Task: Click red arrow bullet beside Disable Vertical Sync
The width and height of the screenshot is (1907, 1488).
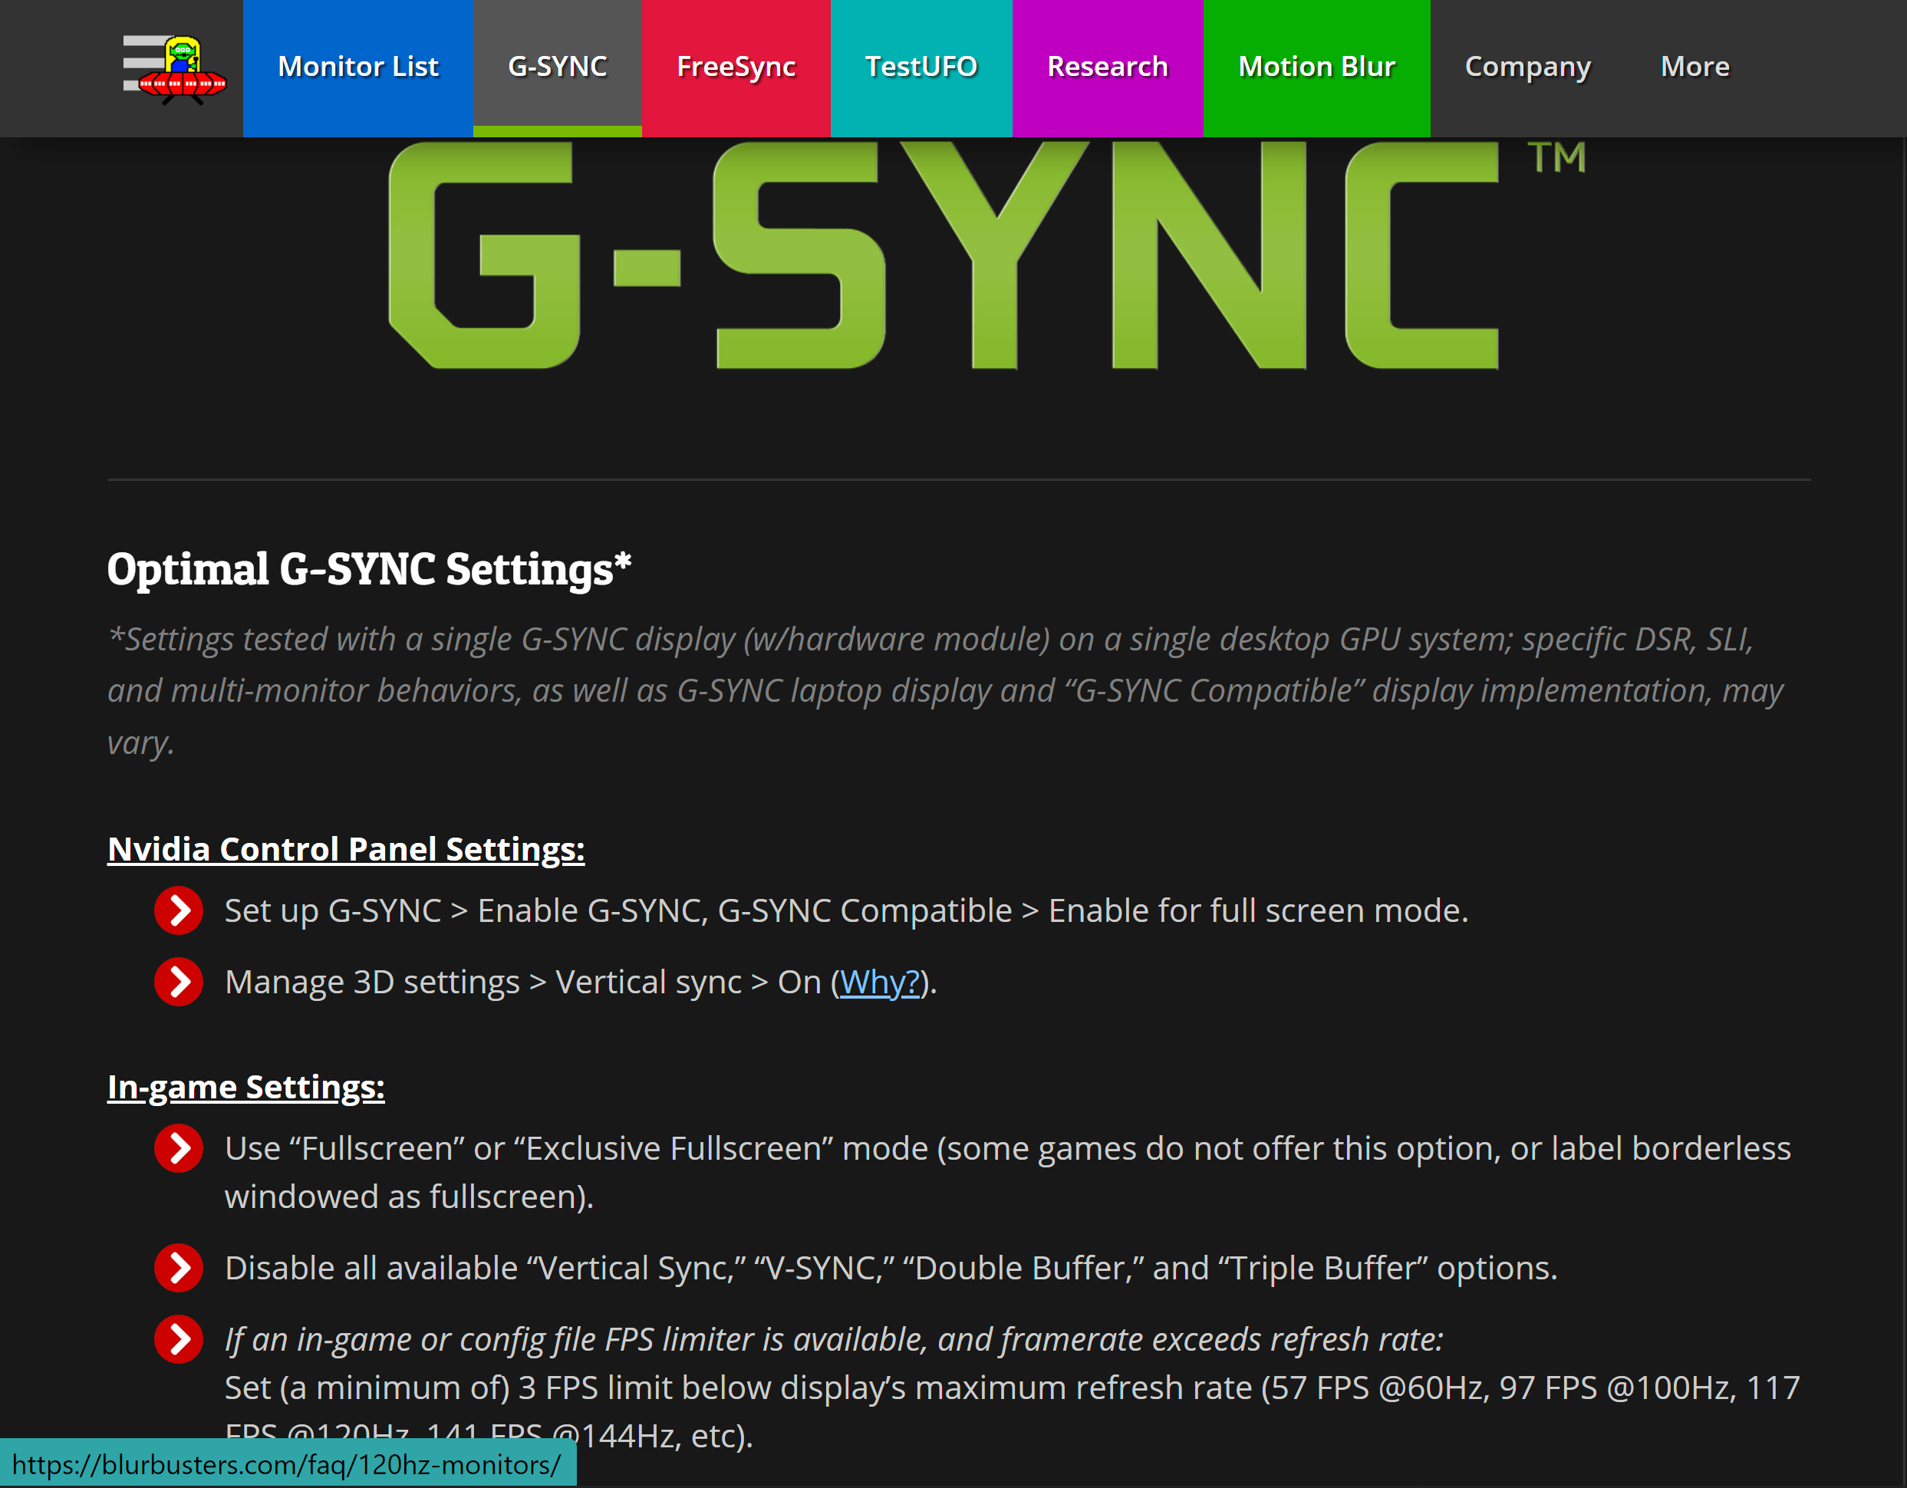Action: pos(179,1268)
